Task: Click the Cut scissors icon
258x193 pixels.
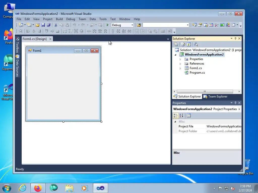Action: tap(56, 25)
